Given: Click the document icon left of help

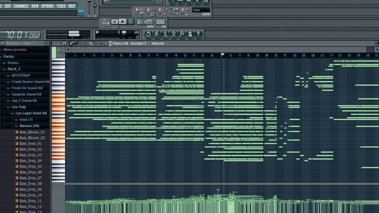Looking at the screenshot, I should pos(190,34).
